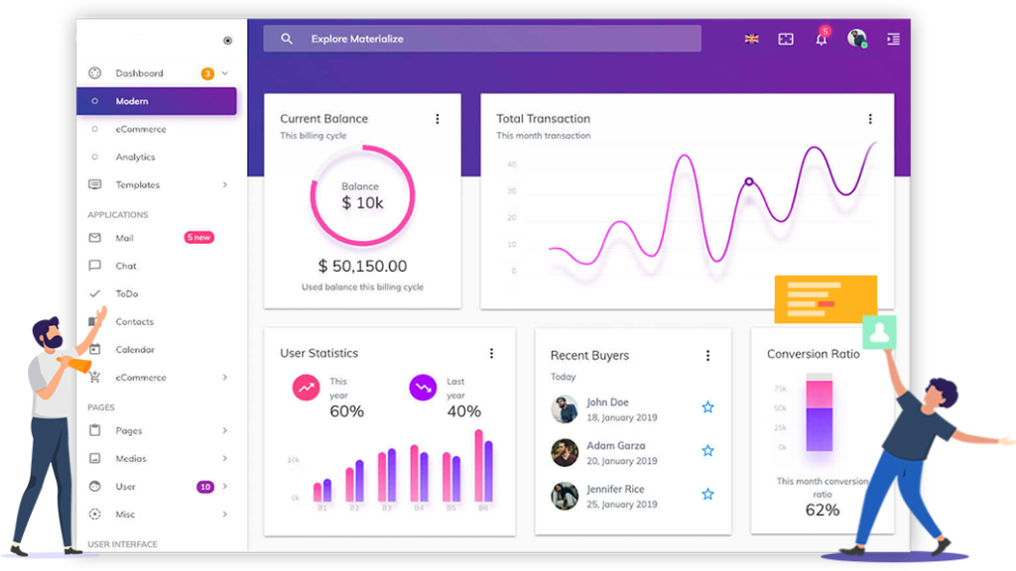This screenshot has height=571, width=1016.
Task: Open Chat from the sidebar
Action: pyautogui.click(x=126, y=266)
